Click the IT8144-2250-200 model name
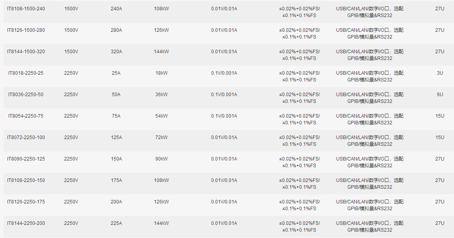Screen dimensions: 454x238 click(26, 223)
